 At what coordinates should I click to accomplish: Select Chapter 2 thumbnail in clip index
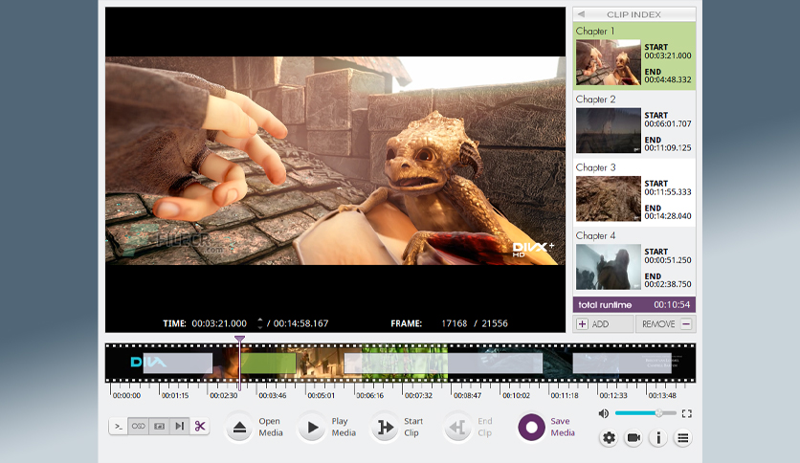[609, 130]
